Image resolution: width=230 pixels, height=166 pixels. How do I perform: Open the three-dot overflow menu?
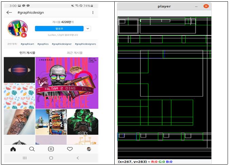click(93, 13)
